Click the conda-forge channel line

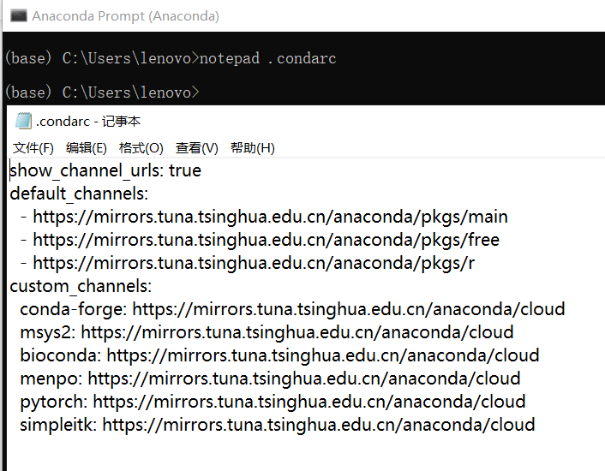292,309
